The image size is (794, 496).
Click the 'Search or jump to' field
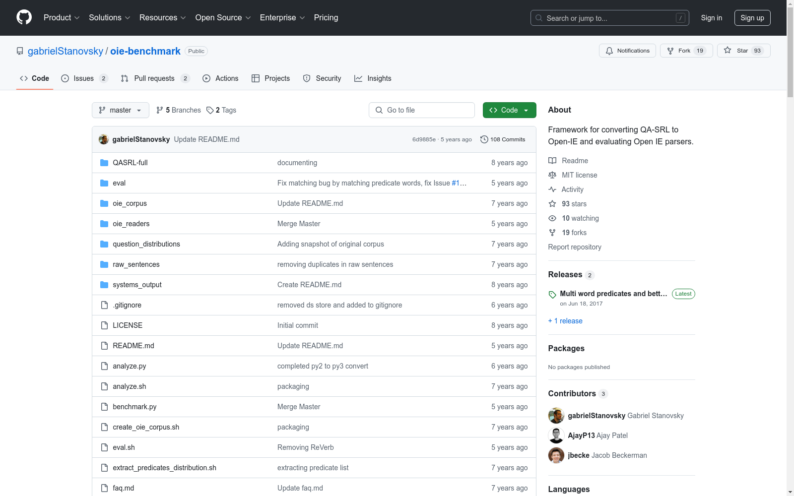pyautogui.click(x=610, y=18)
